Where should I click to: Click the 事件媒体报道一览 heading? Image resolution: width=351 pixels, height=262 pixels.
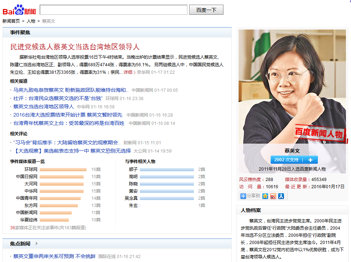(x=27, y=161)
